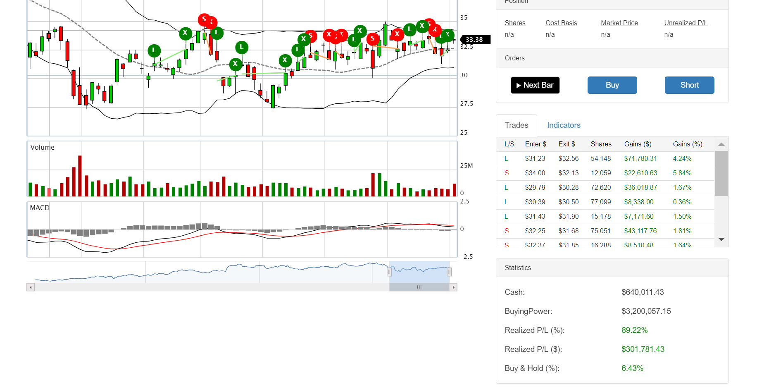Click the Market Price header link
Viewport: 757px width, 392px height.
[619, 23]
